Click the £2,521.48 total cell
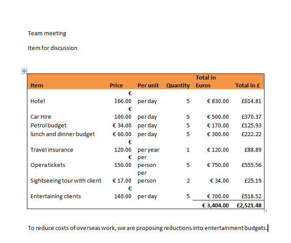This screenshot has height=243, width=291. [x=249, y=205]
